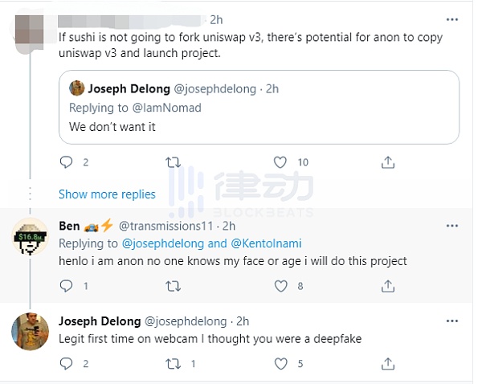Retweet Joseph Delong's deepfake reply
Image resolution: width=482 pixels, height=384 pixels.
[173, 364]
